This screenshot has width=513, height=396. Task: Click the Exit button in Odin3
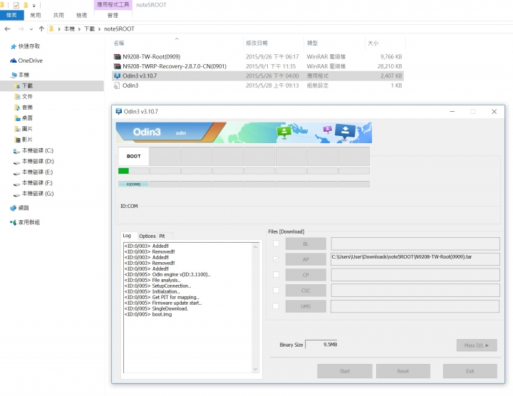(470, 371)
